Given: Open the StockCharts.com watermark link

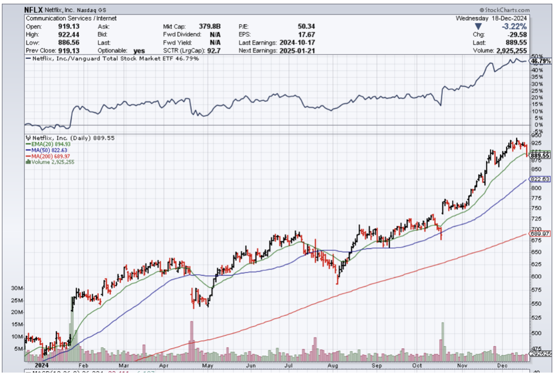Looking at the screenshot, I should (x=504, y=10).
